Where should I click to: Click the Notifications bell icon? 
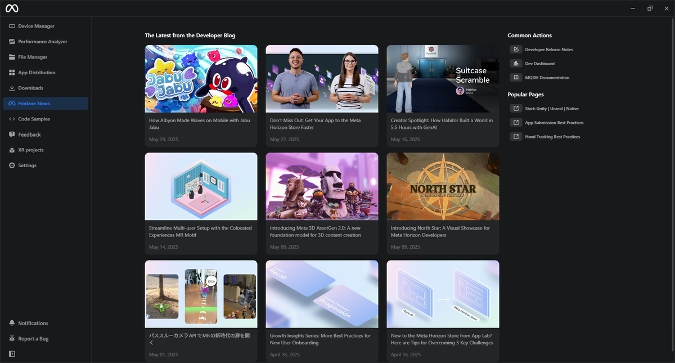[x=12, y=323]
